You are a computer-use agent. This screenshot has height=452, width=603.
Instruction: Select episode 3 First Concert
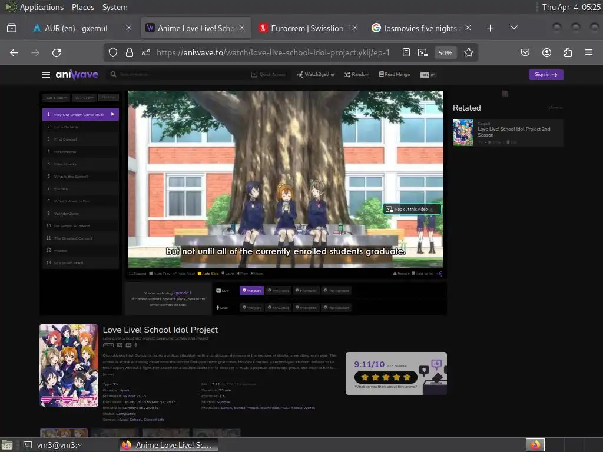(x=80, y=139)
